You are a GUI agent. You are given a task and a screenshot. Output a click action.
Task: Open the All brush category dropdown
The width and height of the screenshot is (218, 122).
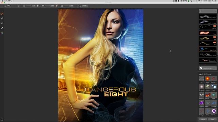pyautogui.click(x=207, y=11)
